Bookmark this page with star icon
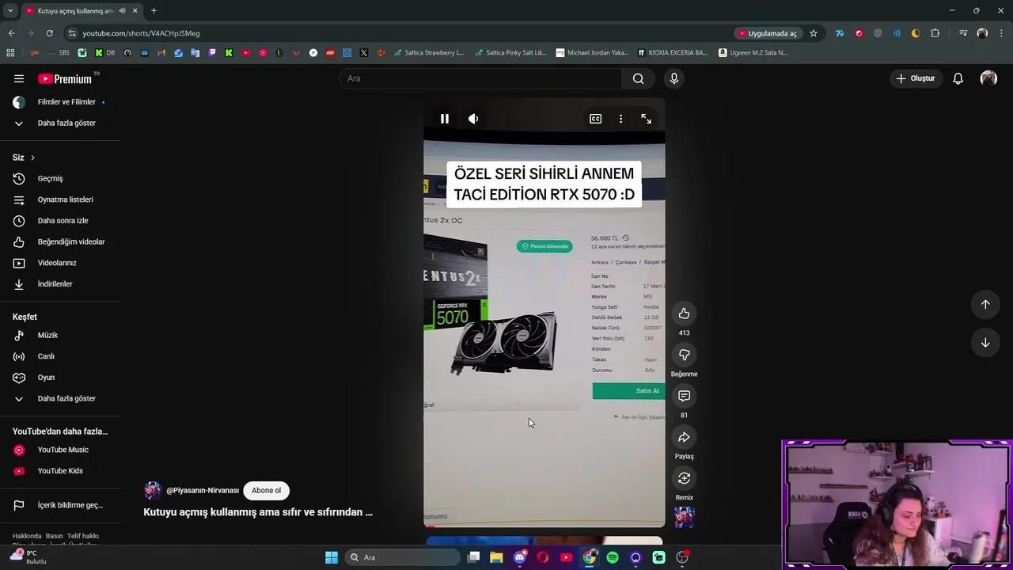 click(x=813, y=33)
